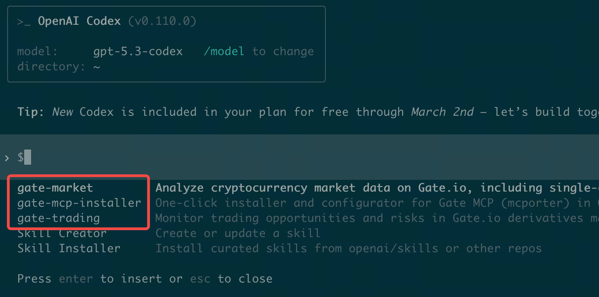
Task: Choose gate-mcp-installer from the skill list
Action: [x=79, y=203]
